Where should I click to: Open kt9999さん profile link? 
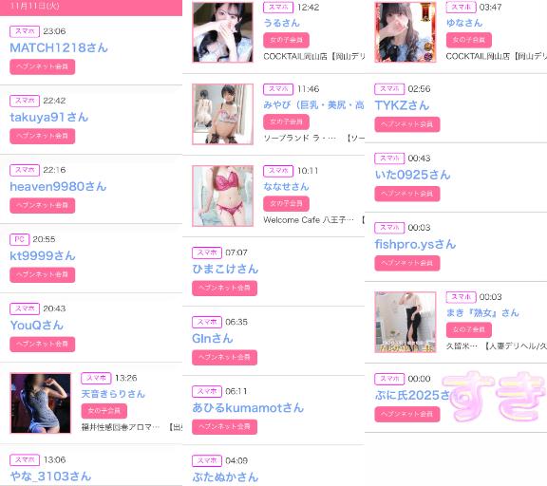[x=43, y=256]
